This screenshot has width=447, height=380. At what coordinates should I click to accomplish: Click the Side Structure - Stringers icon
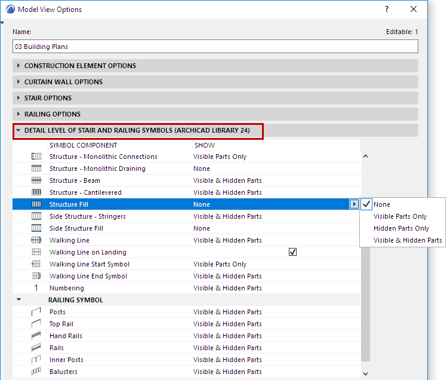36,216
